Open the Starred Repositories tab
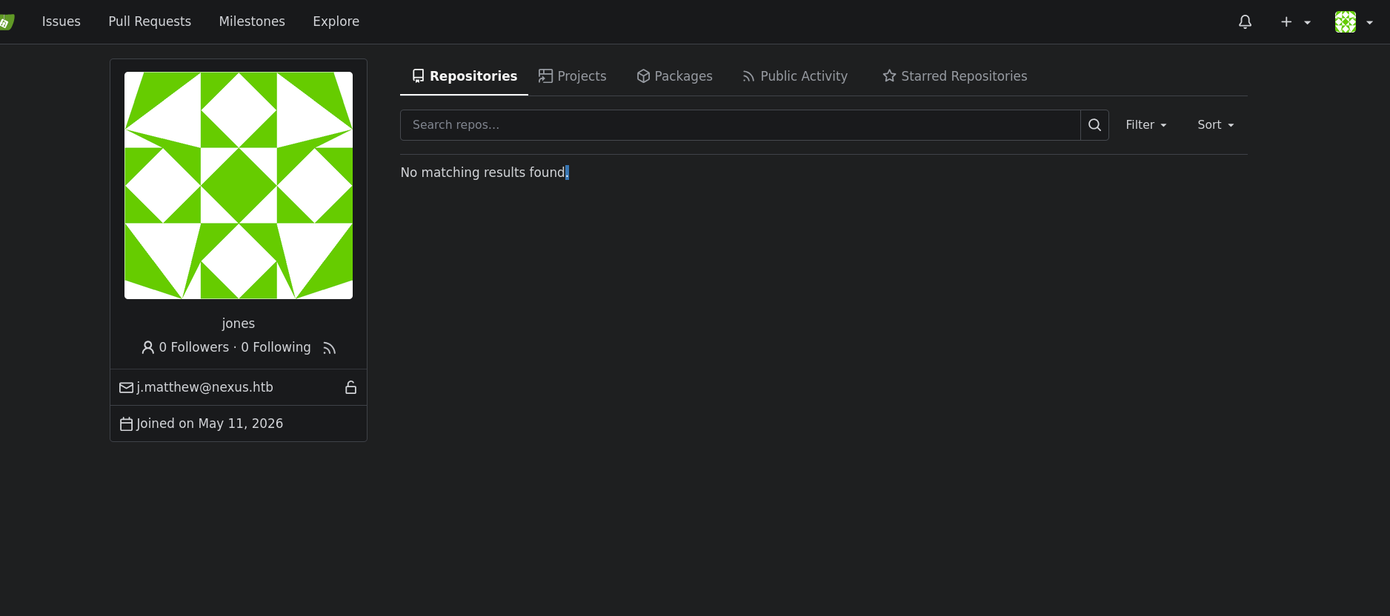 (954, 76)
